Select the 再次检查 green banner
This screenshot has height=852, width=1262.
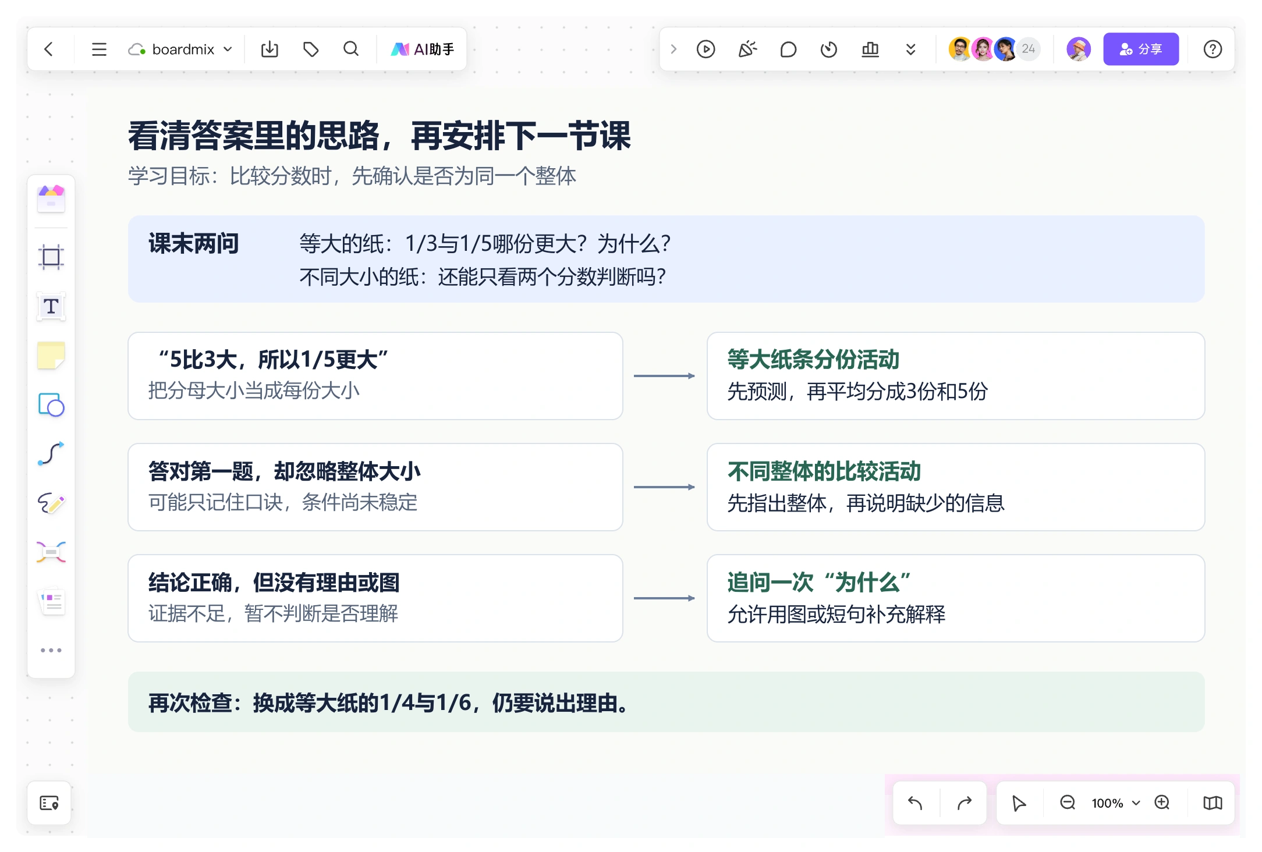pyautogui.click(x=666, y=702)
